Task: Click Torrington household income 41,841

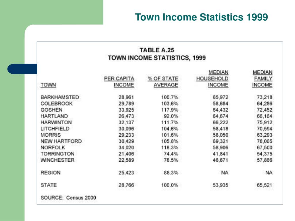Action: point(220,154)
